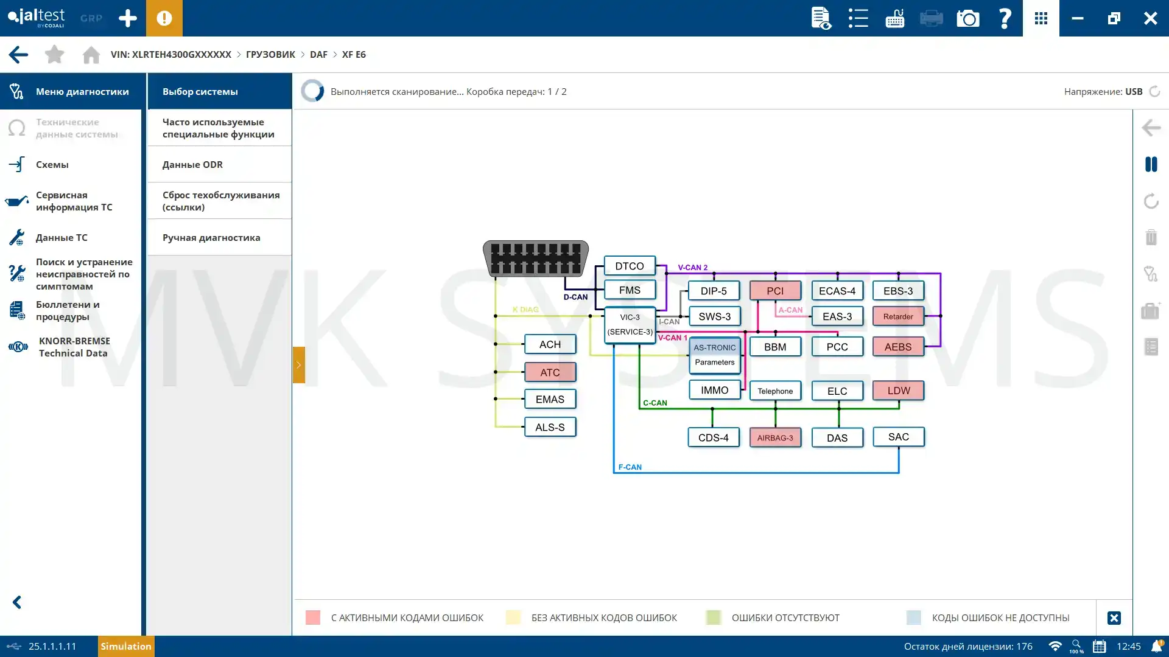Select the ALS-S system block

tap(550, 427)
